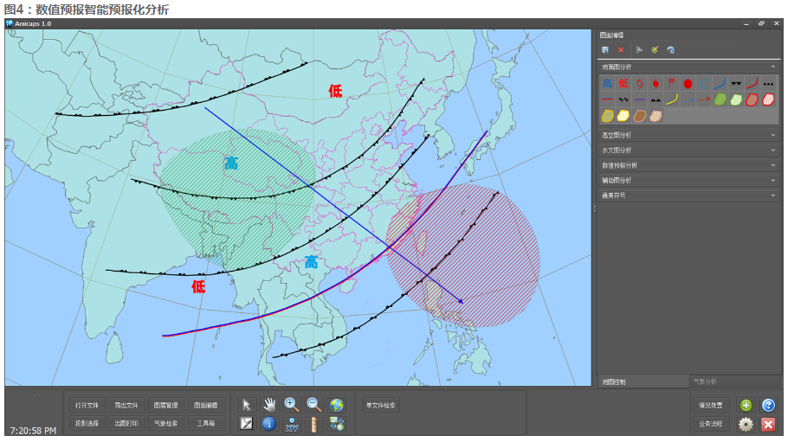Choose the red curve line tool
The width and height of the screenshot is (788, 442).
point(752,83)
